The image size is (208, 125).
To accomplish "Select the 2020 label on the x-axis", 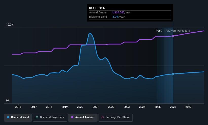I will 80,107.
